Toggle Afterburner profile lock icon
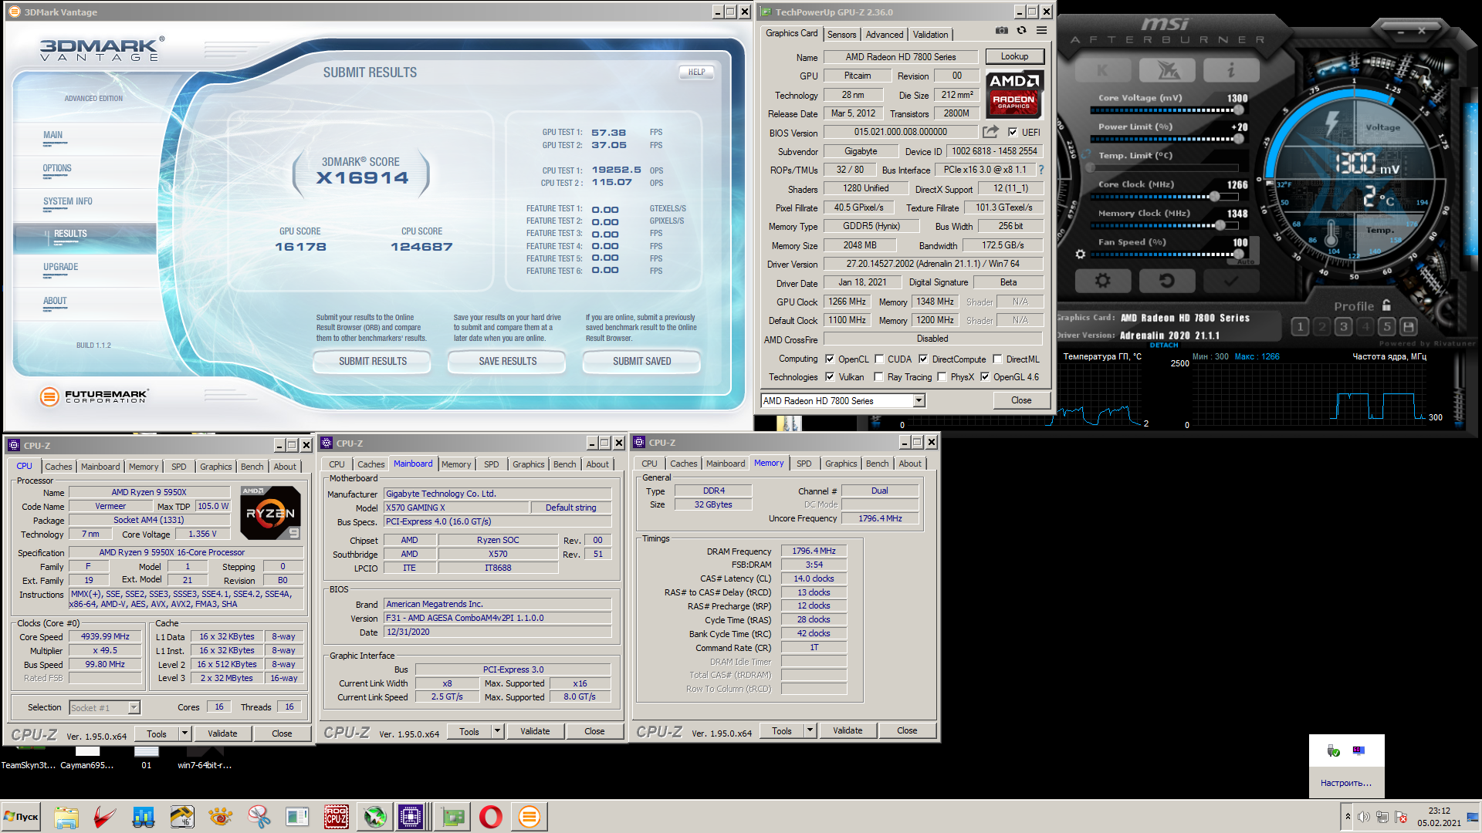The image size is (1482, 833). [1387, 305]
